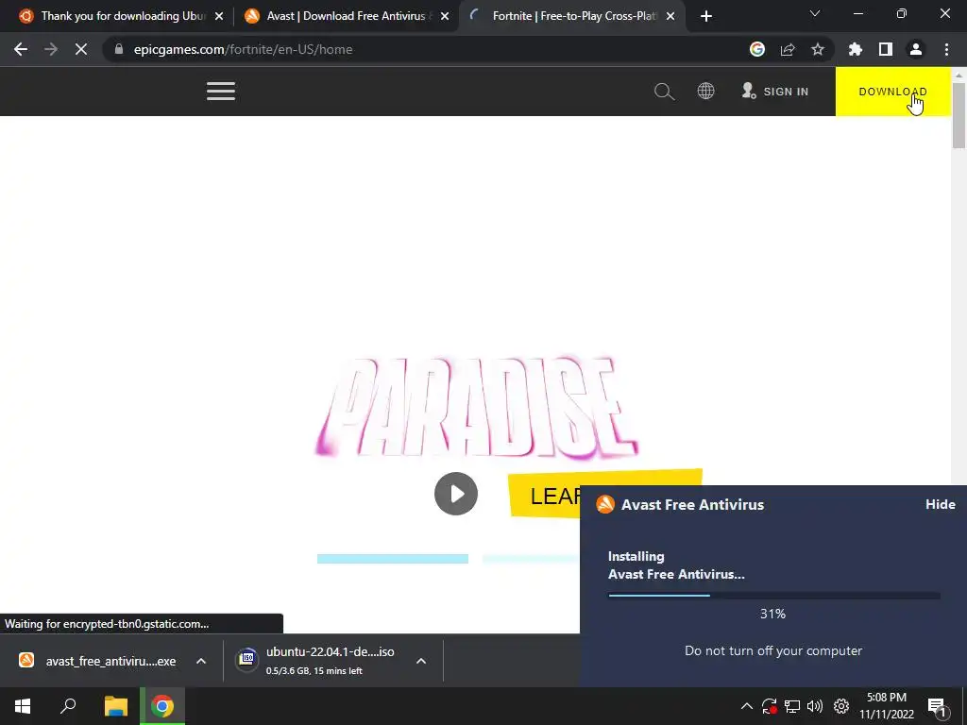The height and width of the screenshot is (725, 967).
Task: Open Windows taskbar search
Action: (x=68, y=706)
